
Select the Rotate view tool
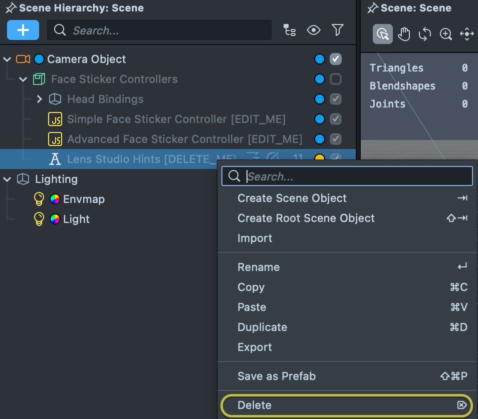pos(425,34)
